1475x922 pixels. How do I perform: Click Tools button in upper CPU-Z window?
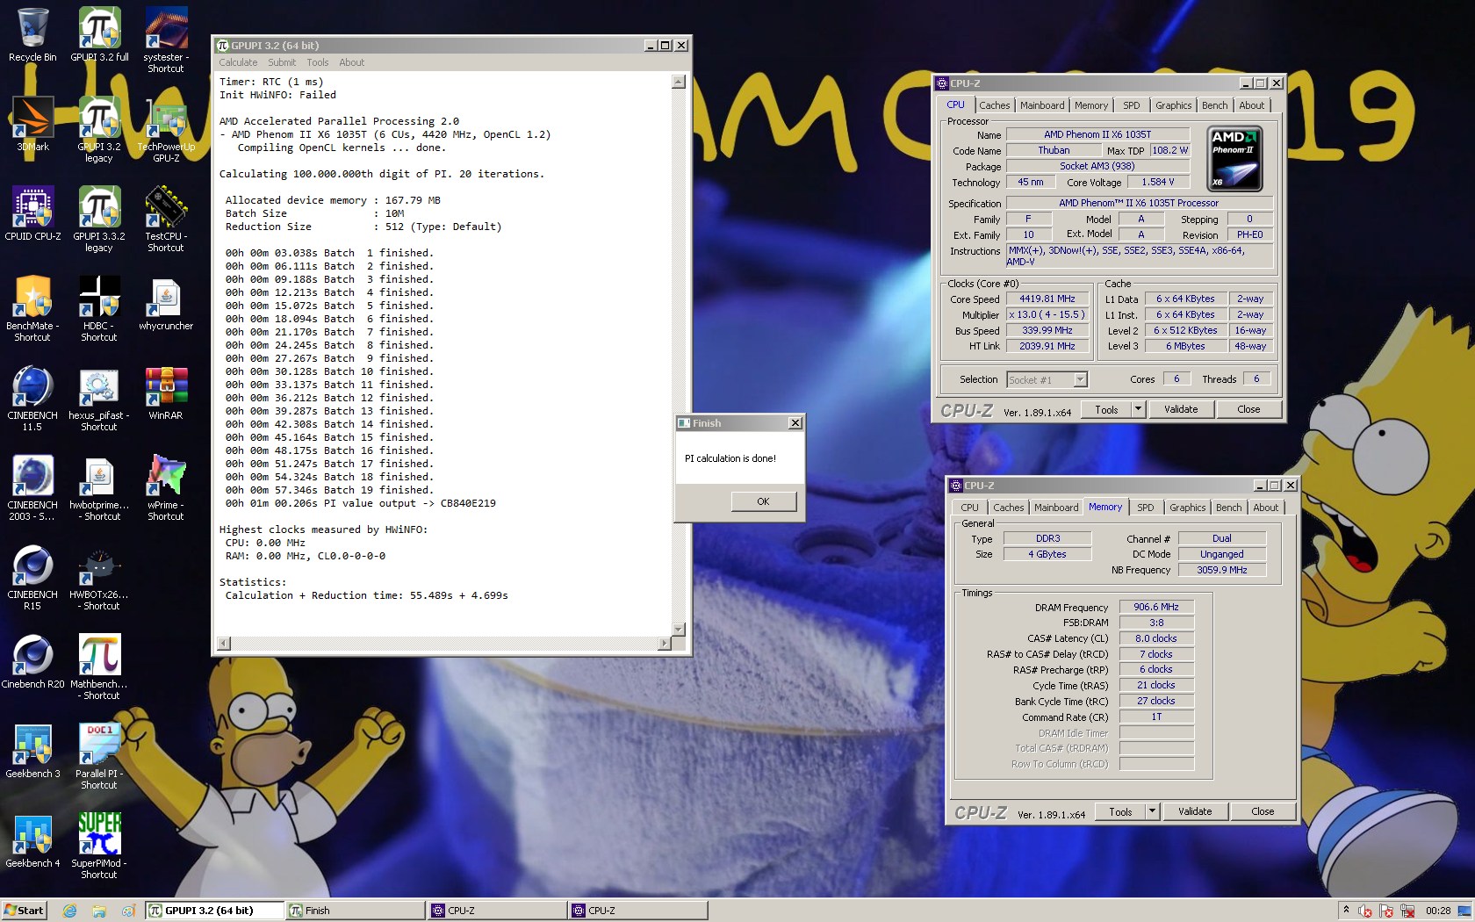(x=1106, y=409)
